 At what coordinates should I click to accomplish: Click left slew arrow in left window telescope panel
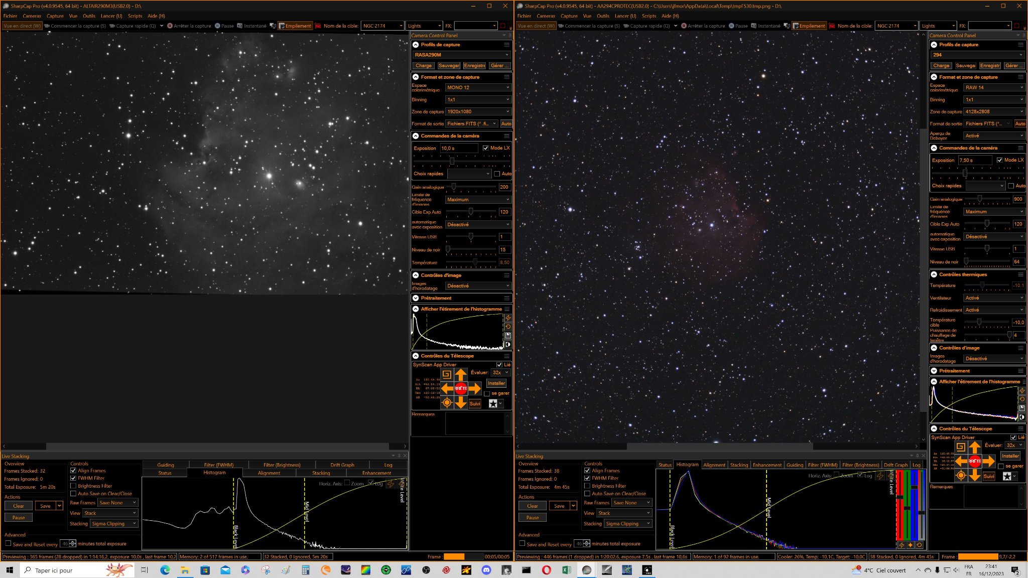[447, 388]
